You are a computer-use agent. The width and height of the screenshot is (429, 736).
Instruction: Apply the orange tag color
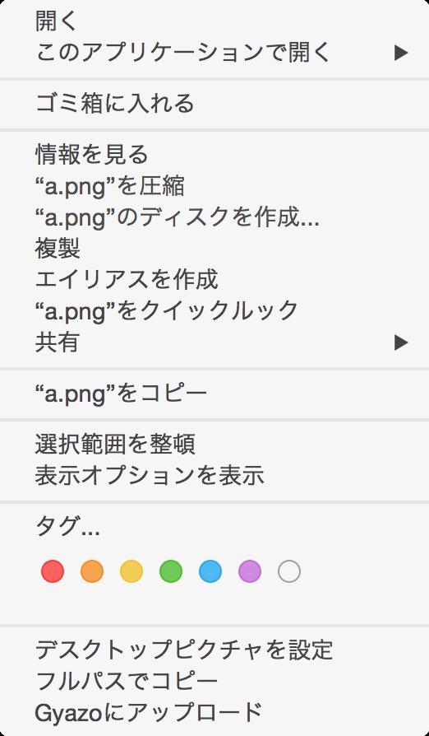click(x=92, y=571)
